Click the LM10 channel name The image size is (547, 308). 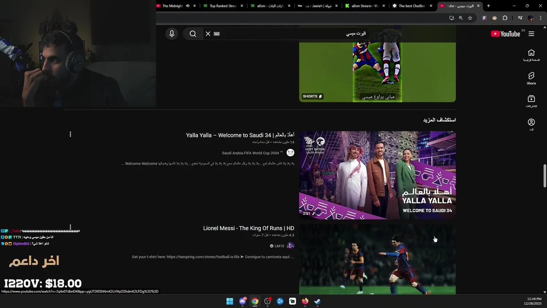279,246
